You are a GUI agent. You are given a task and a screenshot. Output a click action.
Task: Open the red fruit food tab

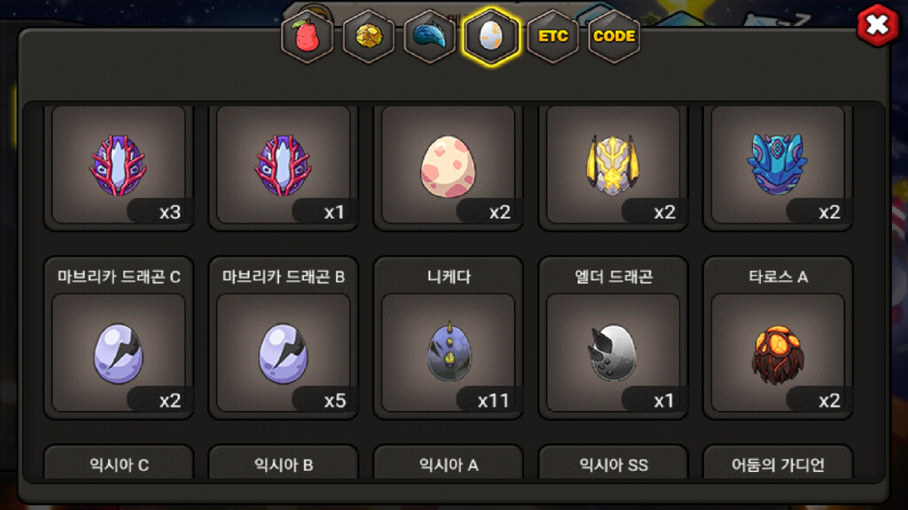point(307,36)
